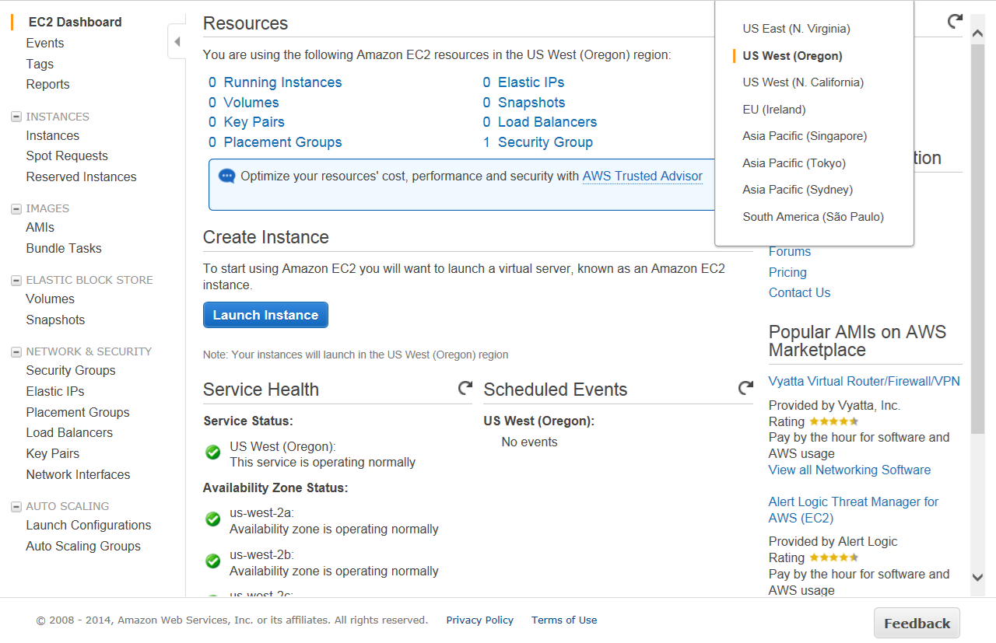Open the AWS Trusted Advisor link
The image size is (996, 643).
tap(642, 176)
